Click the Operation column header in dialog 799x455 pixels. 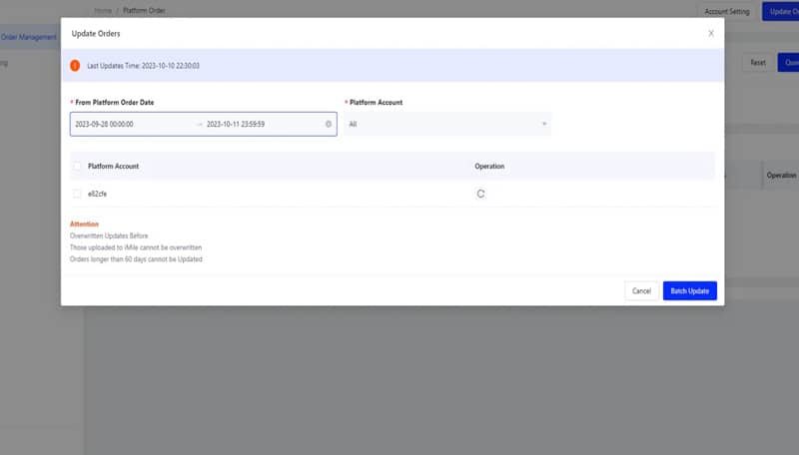[x=489, y=167]
